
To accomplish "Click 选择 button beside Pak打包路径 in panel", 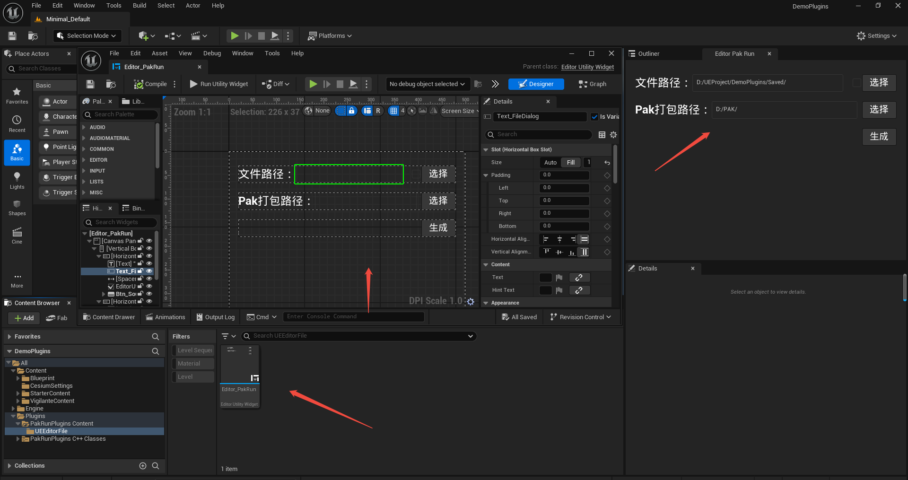I will click(879, 110).
